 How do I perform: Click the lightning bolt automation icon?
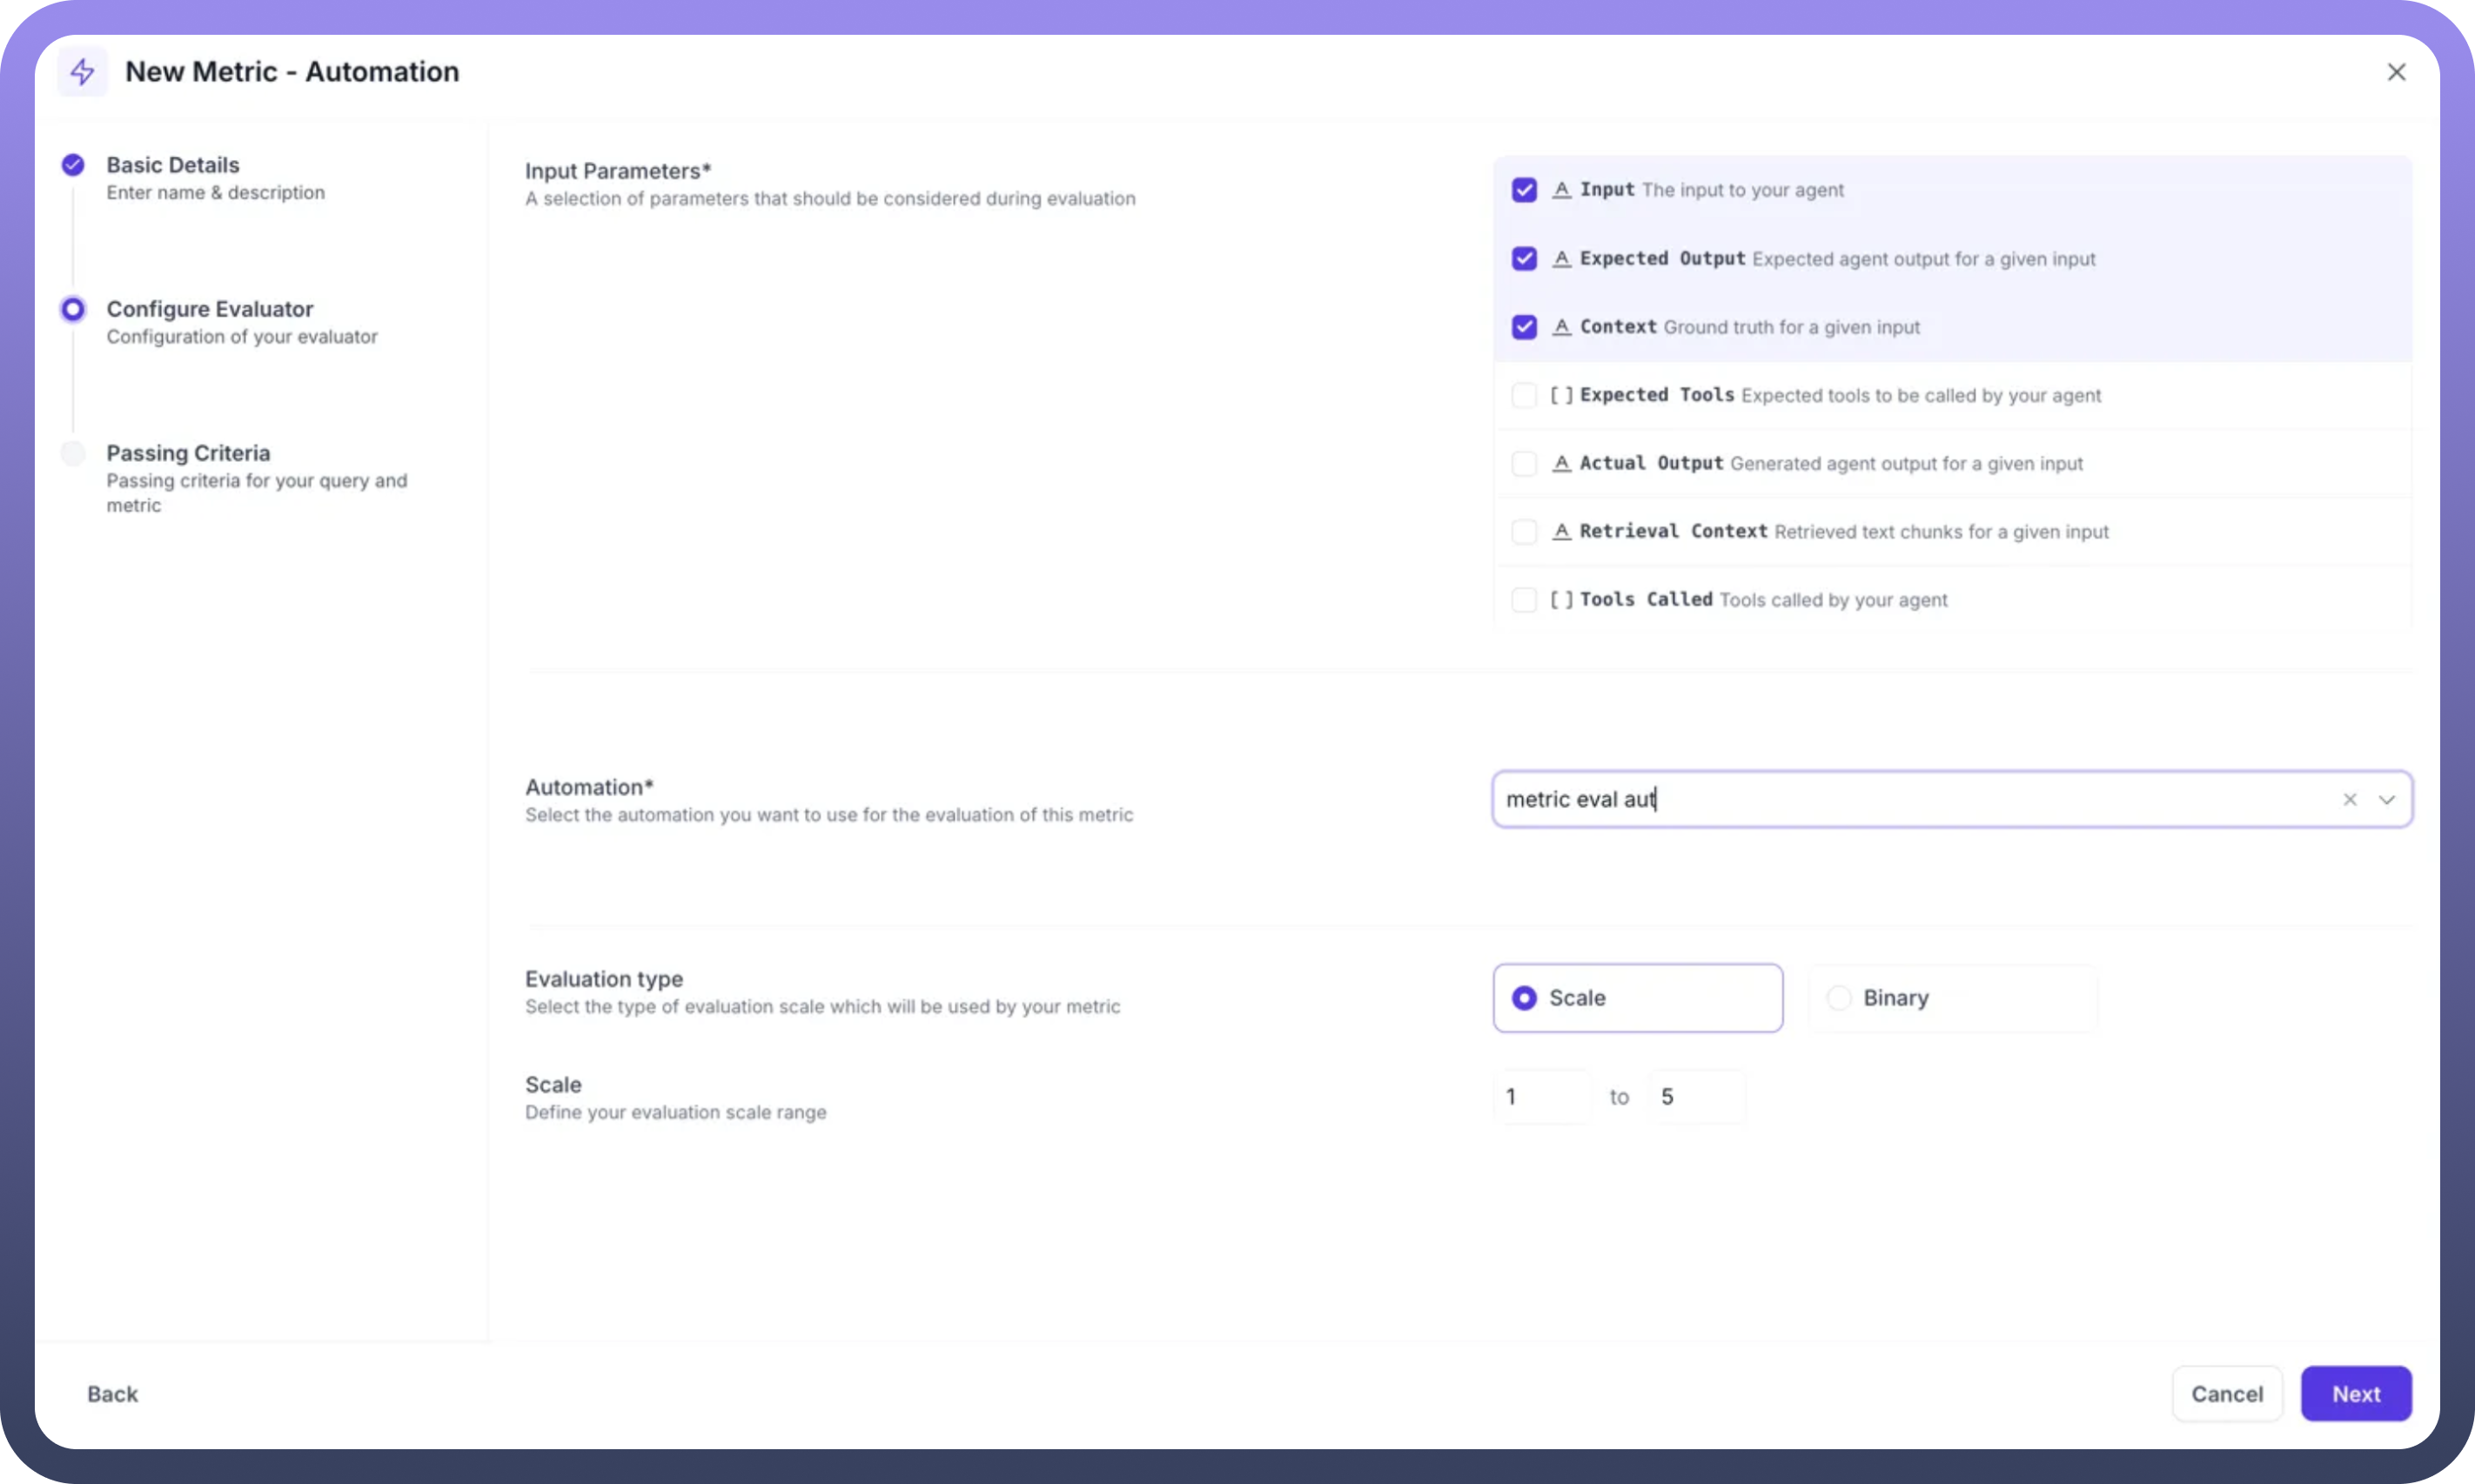point(82,72)
